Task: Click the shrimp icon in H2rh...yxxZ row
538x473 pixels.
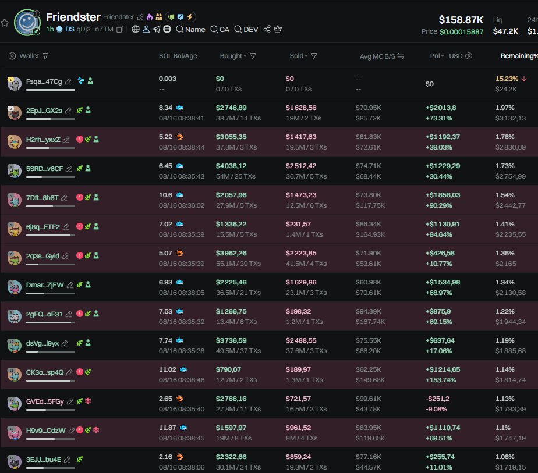Action: 179,137
